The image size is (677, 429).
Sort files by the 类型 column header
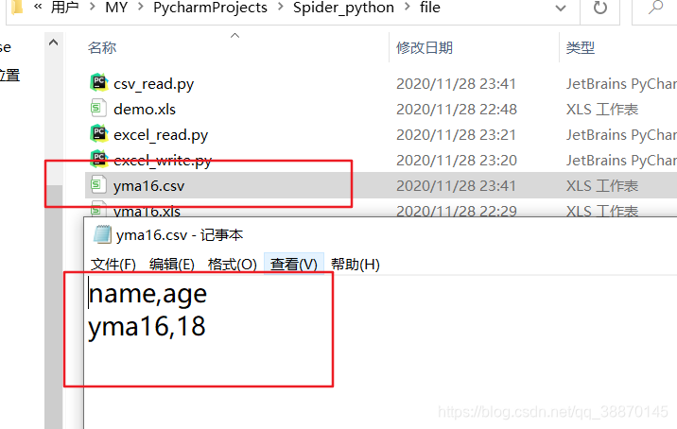[x=581, y=47]
